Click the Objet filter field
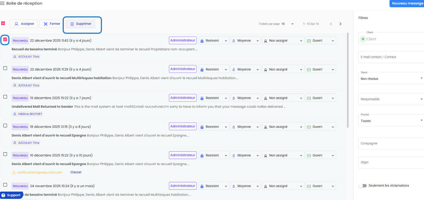This screenshot has height=200, width=424. (391, 162)
